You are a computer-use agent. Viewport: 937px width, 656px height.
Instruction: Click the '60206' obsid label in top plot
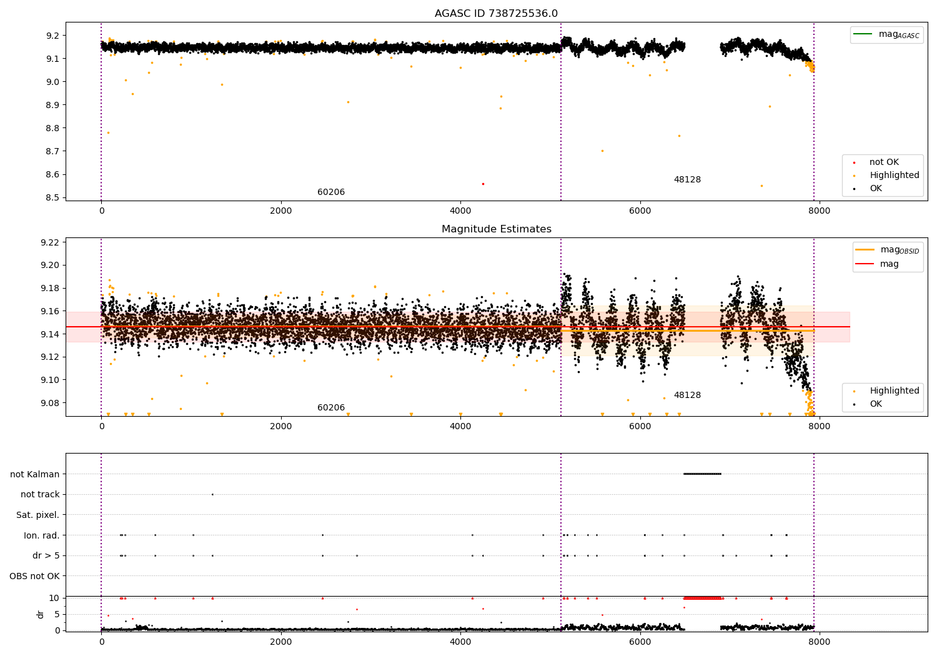coord(331,192)
